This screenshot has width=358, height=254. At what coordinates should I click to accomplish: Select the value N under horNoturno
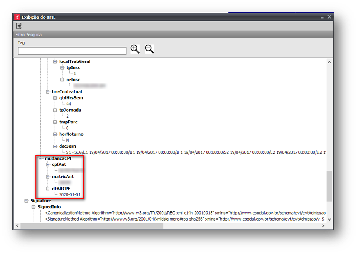point(67,140)
